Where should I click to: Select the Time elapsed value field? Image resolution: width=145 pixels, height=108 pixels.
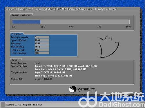pos(42,50)
